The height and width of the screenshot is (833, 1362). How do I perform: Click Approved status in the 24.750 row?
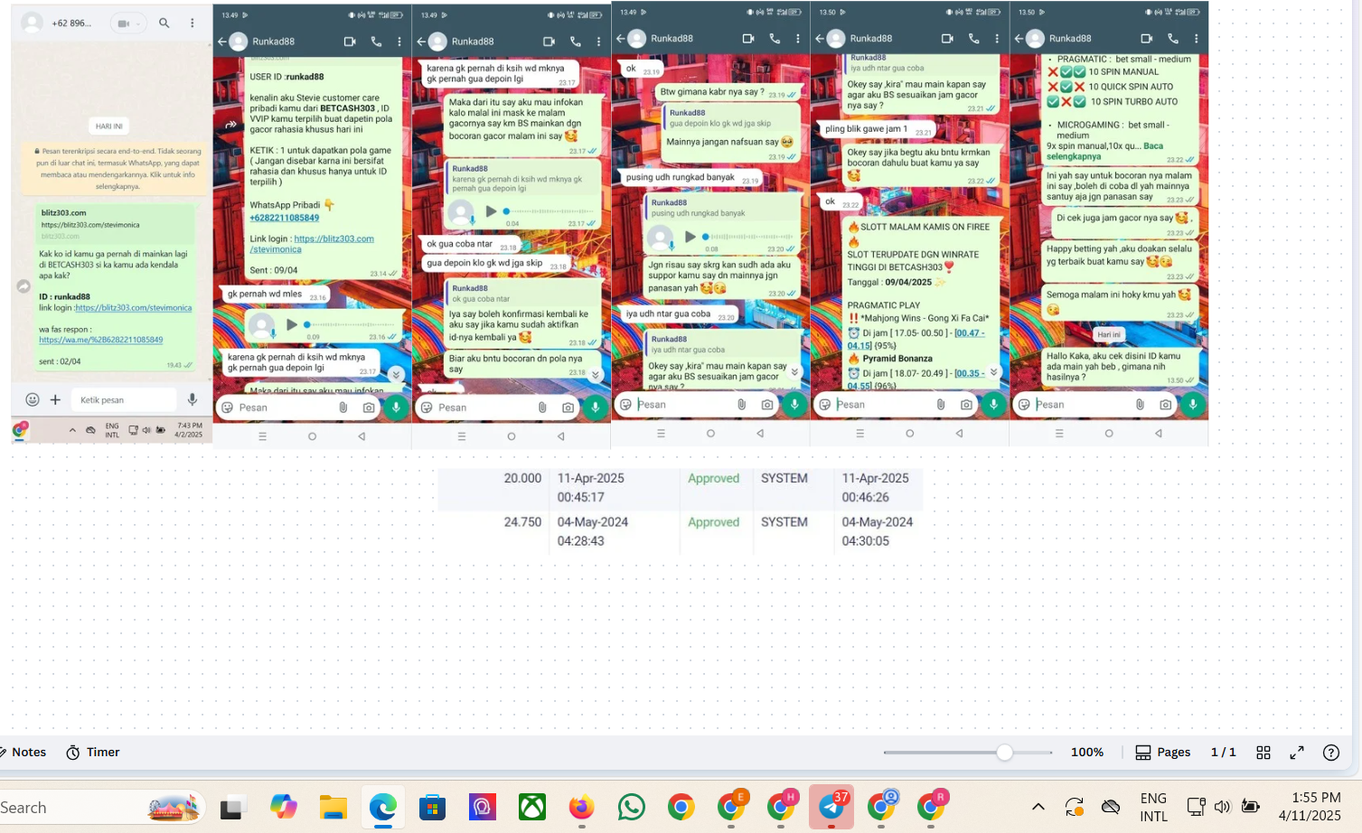[713, 521]
